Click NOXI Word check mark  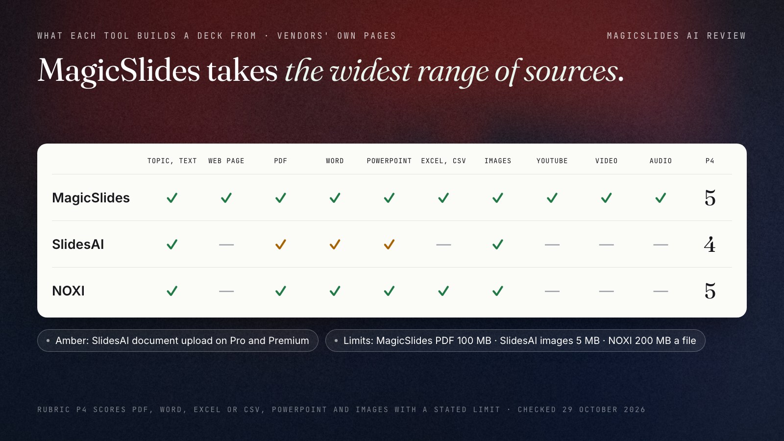click(335, 291)
